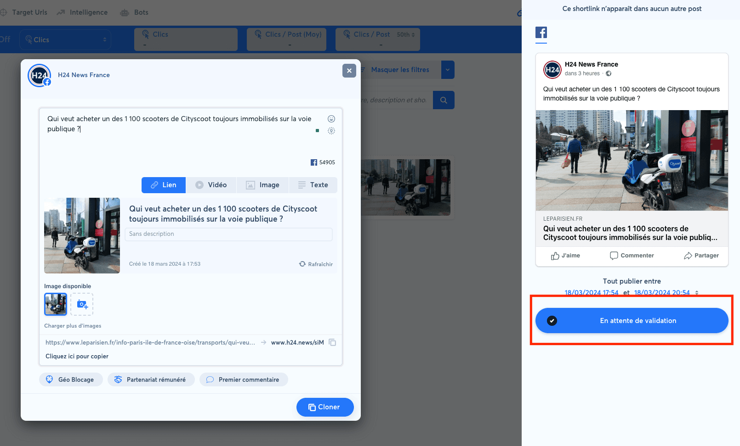
Task: Click the public globe icon next to 'dans 3 heures'
Action: coord(609,73)
